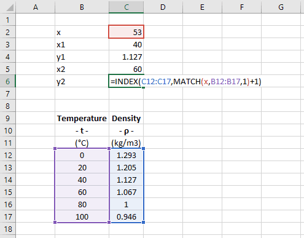Image resolution: width=304 pixels, height=238 pixels.
Task: Click the INDEX formula in cell C6
Action: point(186,82)
